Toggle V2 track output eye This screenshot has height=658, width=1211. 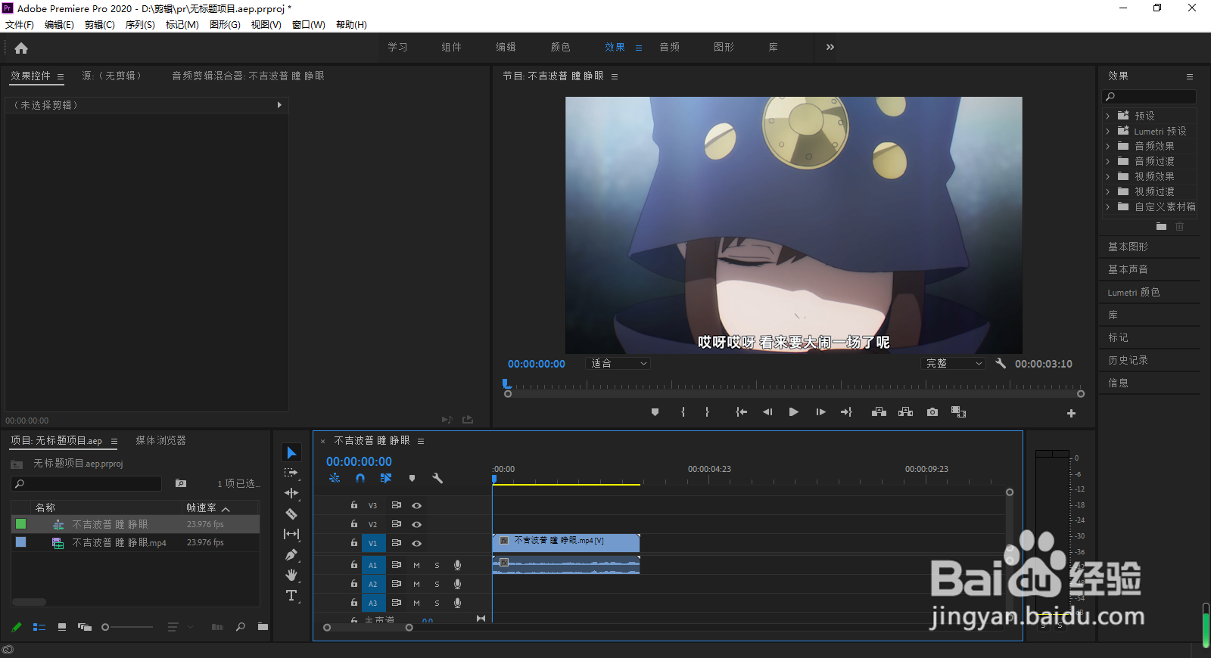[x=416, y=524]
